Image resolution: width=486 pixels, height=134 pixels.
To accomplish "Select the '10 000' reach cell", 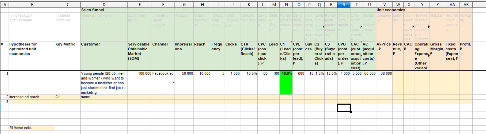I will pyautogui.click(x=202, y=83).
